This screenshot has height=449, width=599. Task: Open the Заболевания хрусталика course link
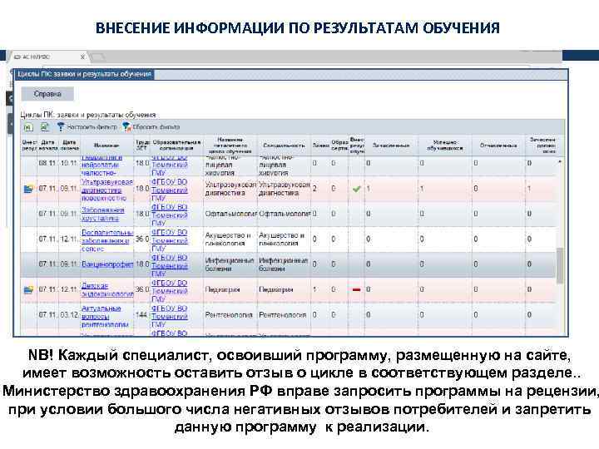(x=102, y=215)
